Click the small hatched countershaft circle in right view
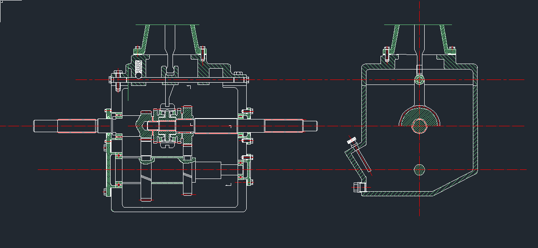 coord(419,170)
